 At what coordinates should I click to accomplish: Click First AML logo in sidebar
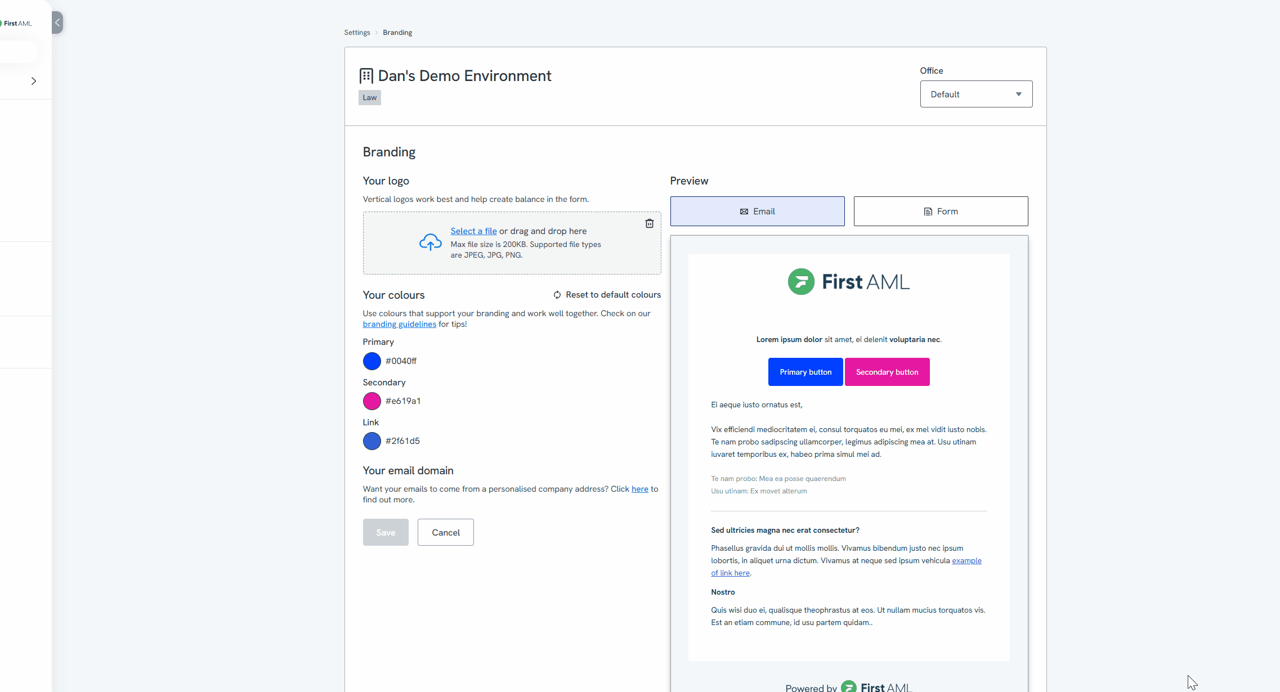17,23
